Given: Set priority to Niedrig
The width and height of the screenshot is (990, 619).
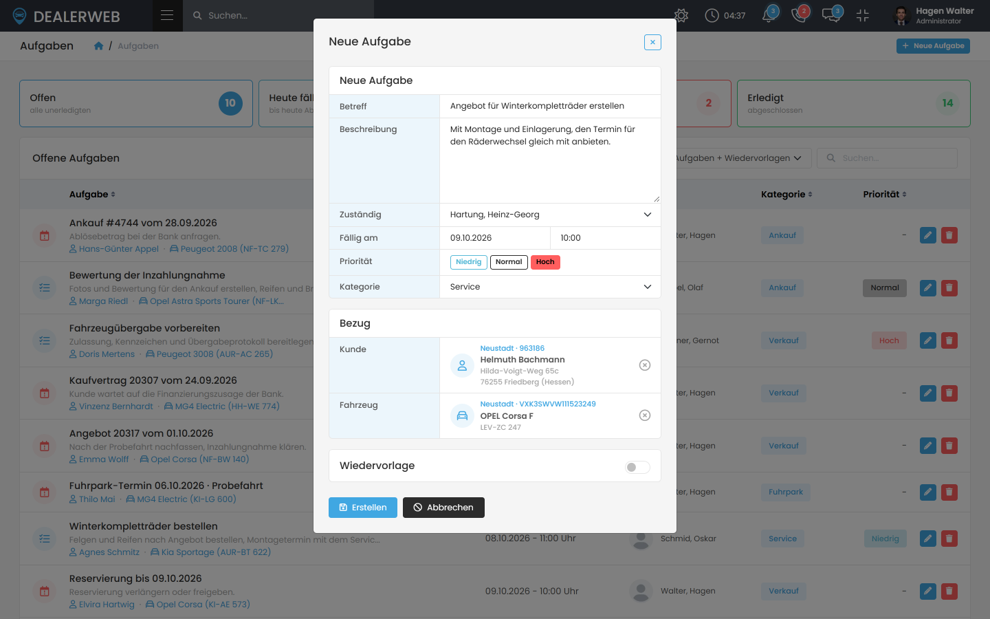Looking at the screenshot, I should [469, 262].
